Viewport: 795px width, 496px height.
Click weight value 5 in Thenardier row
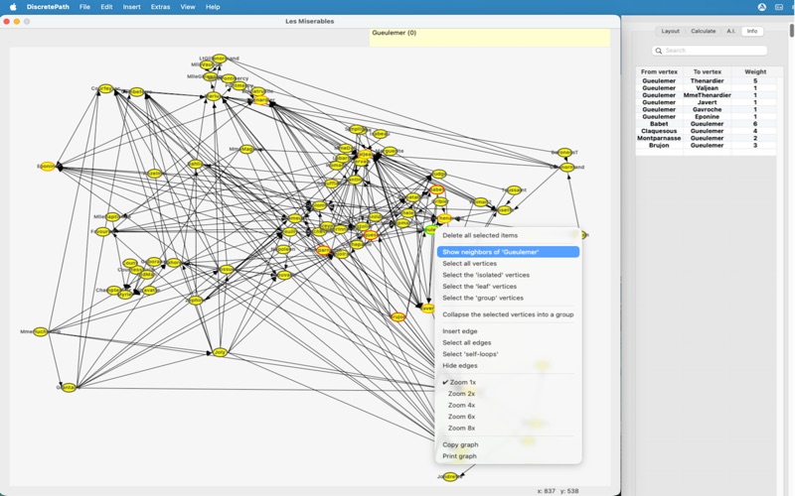pos(755,81)
